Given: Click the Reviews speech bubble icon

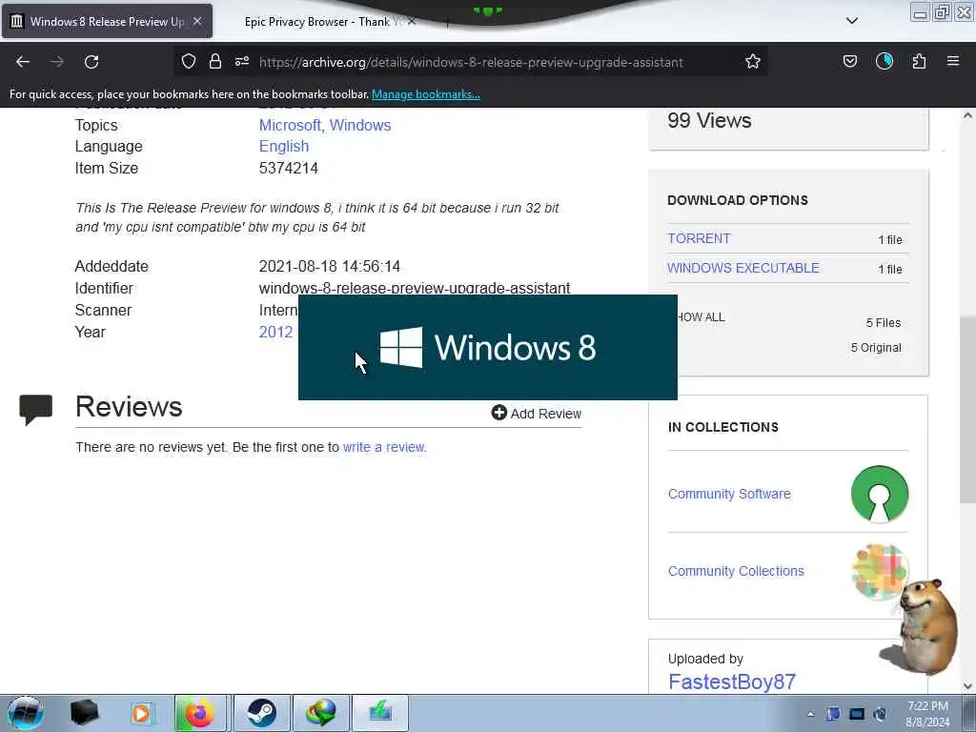Looking at the screenshot, I should coord(36,410).
